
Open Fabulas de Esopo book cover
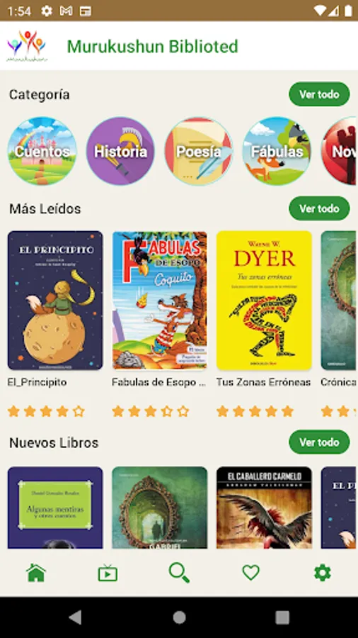click(x=159, y=301)
